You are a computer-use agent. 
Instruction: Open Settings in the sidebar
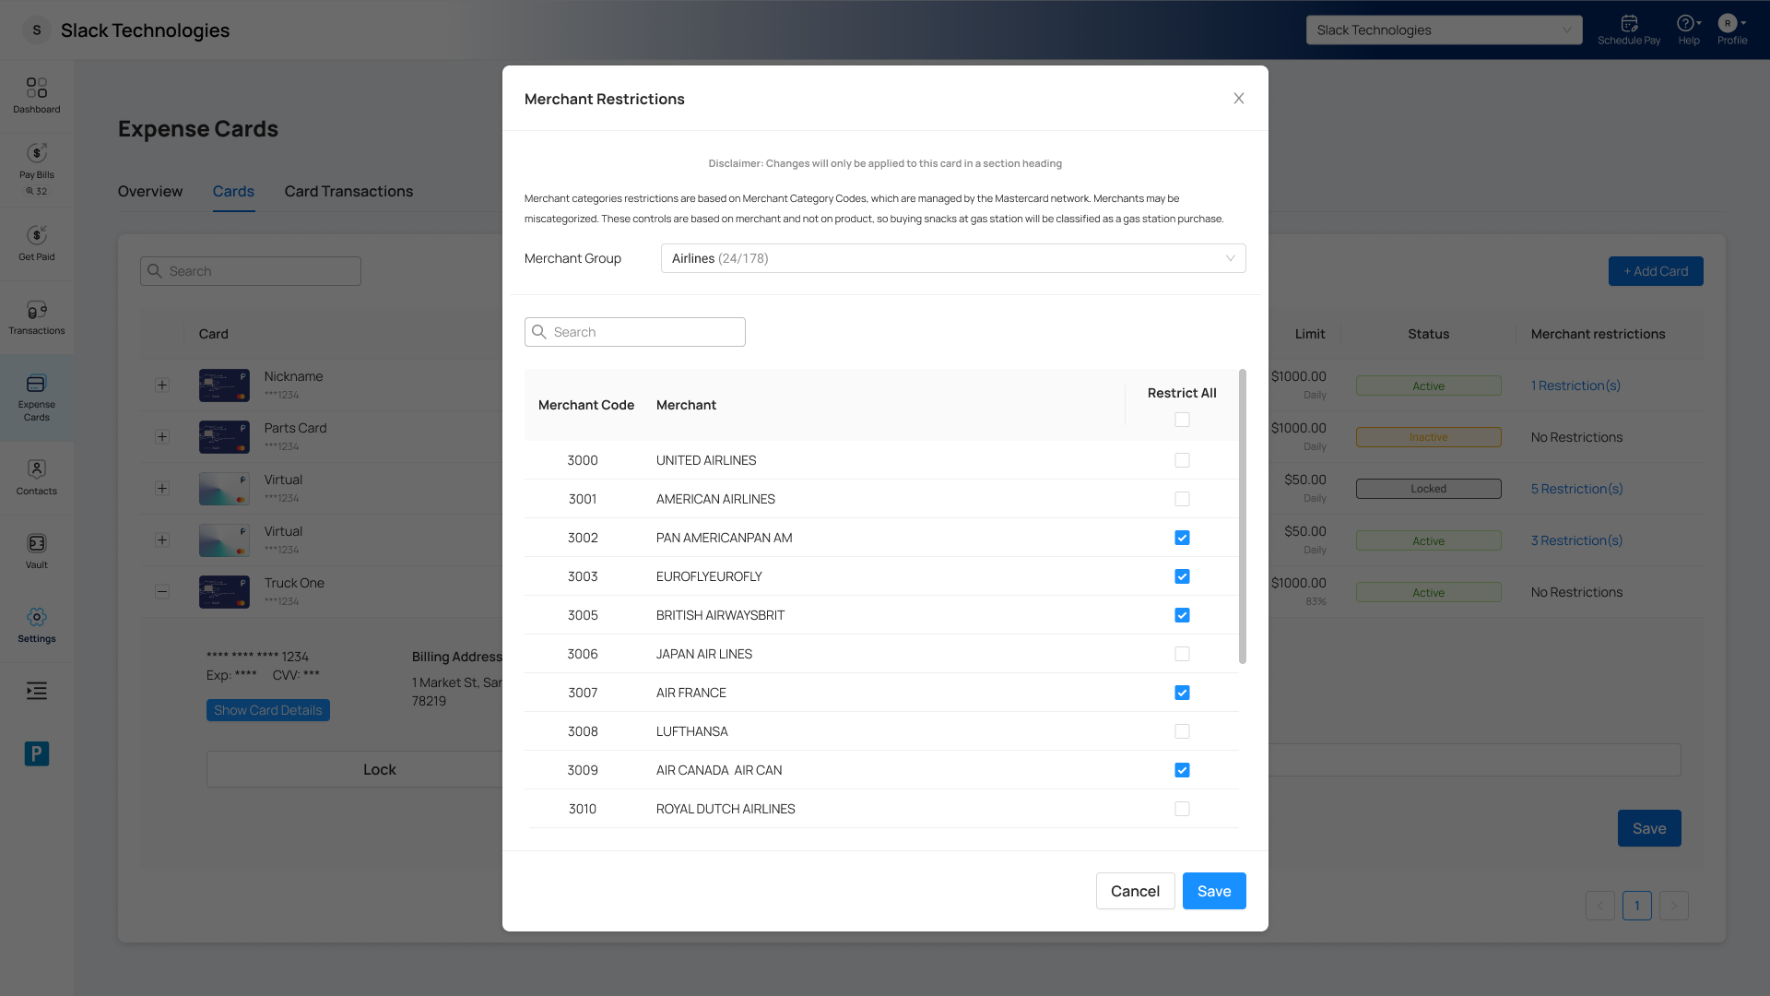click(37, 625)
